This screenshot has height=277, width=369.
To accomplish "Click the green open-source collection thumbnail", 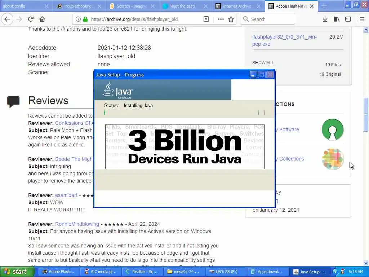I will (333, 129).
